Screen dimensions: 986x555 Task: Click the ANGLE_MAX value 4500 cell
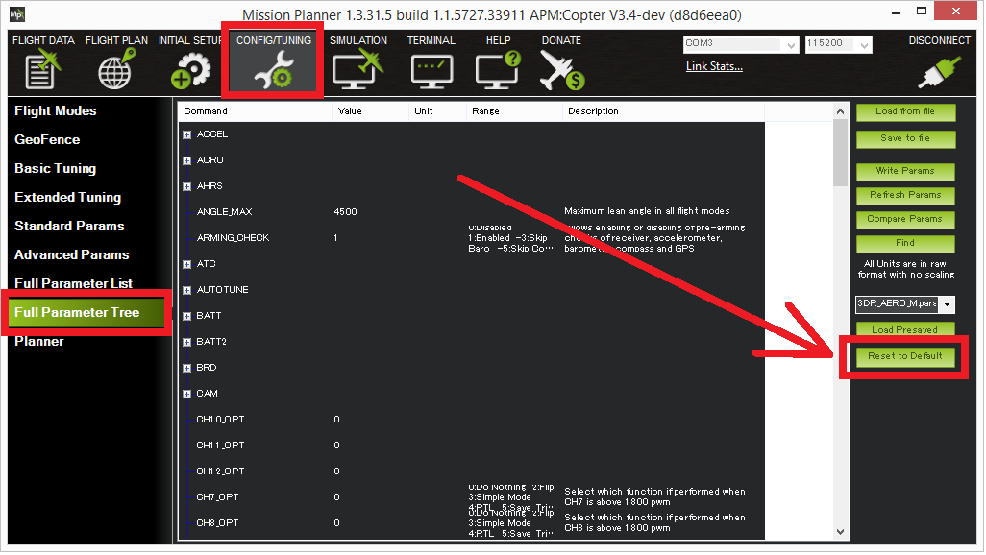(x=346, y=212)
